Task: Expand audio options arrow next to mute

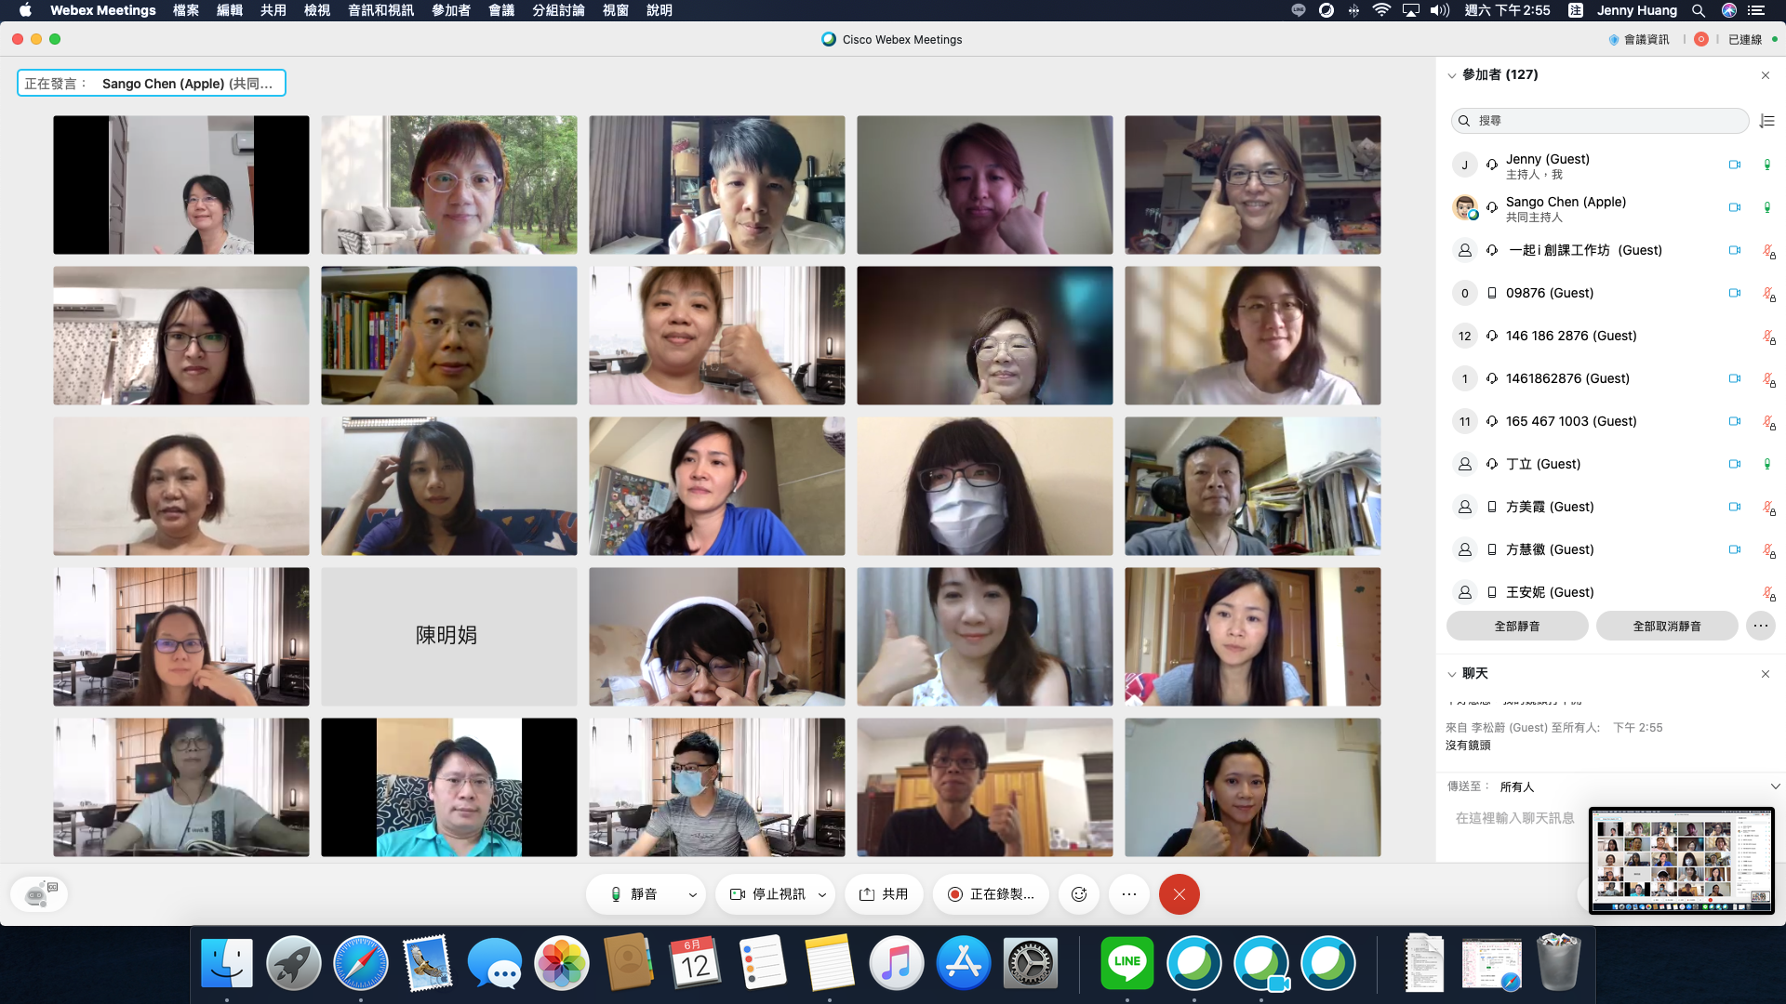Action: coord(692,894)
